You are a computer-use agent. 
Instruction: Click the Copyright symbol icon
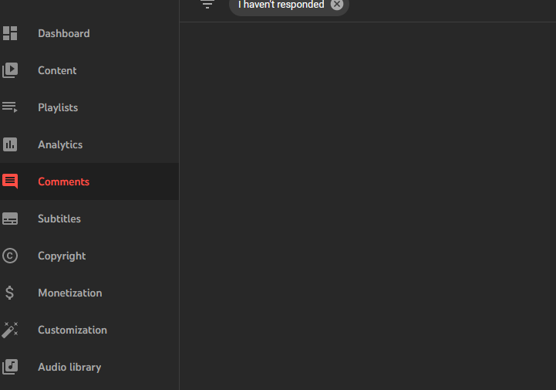pos(10,256)
